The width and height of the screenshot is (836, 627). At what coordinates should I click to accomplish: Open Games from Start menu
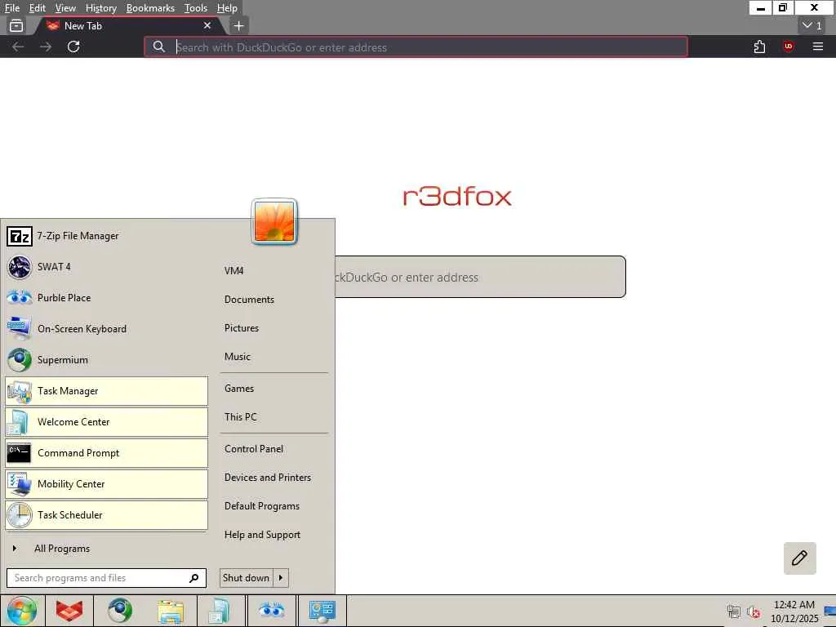[239, 388]
